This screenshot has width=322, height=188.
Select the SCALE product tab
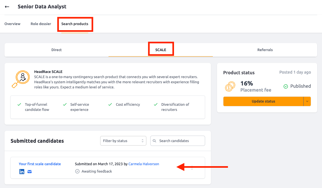point(161,50)
